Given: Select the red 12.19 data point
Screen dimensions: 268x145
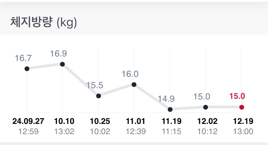Looking at the screenshot, I should point(242,107).
